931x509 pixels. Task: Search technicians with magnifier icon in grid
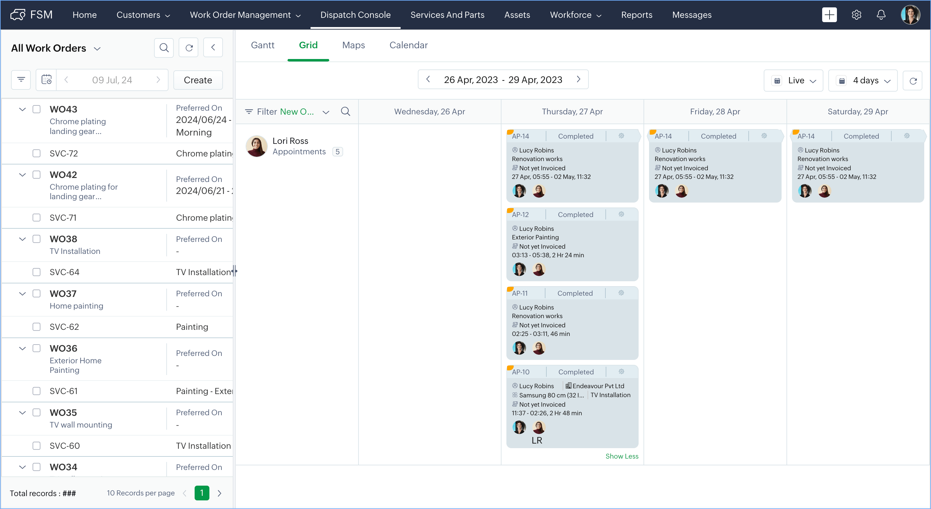pos(345,111)
